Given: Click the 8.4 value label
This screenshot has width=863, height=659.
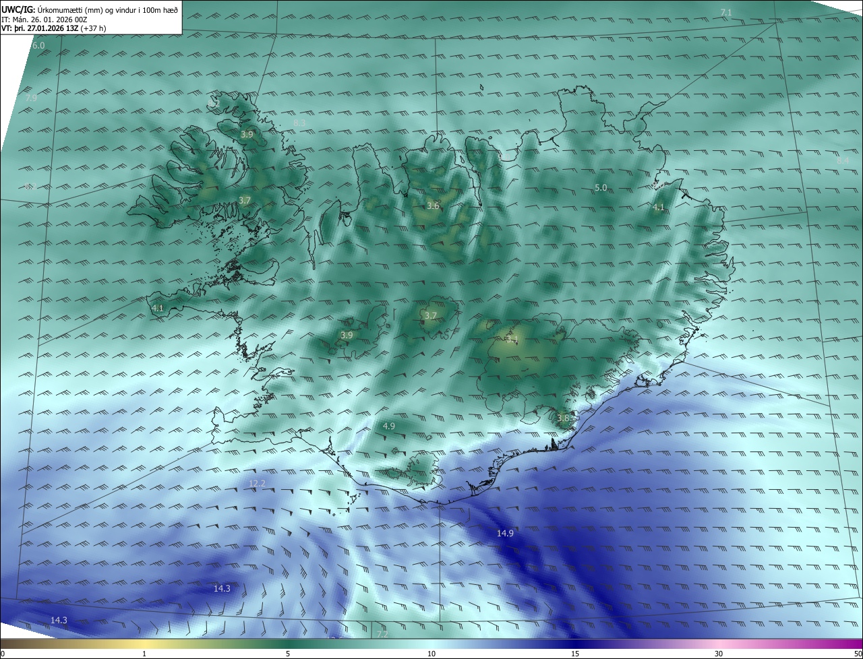Looking at the screenshot, I should pyautogui.click(x=843, y=160).
